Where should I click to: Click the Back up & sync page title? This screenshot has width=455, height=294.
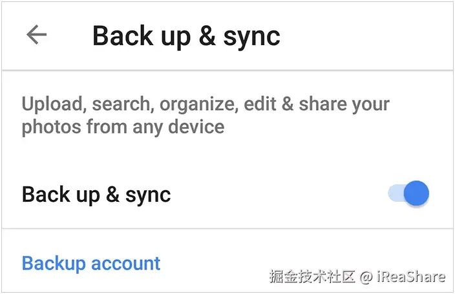point(186,35)
